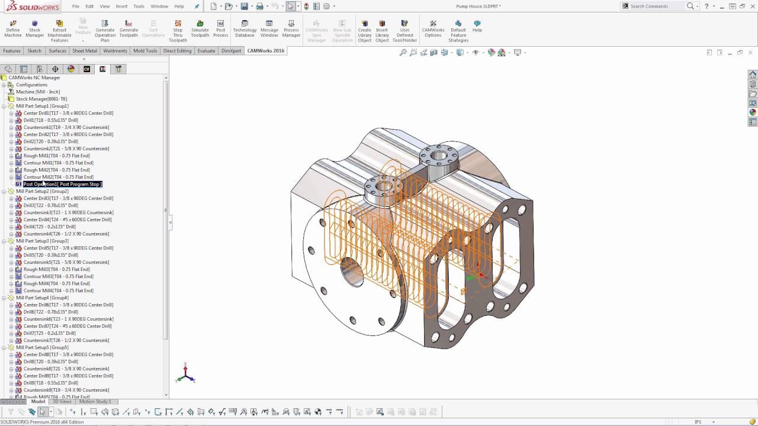The height and width of the screenshot is (426, 758).
Task: Open the Motion Study 1 tab
Action: coord(95,402)
